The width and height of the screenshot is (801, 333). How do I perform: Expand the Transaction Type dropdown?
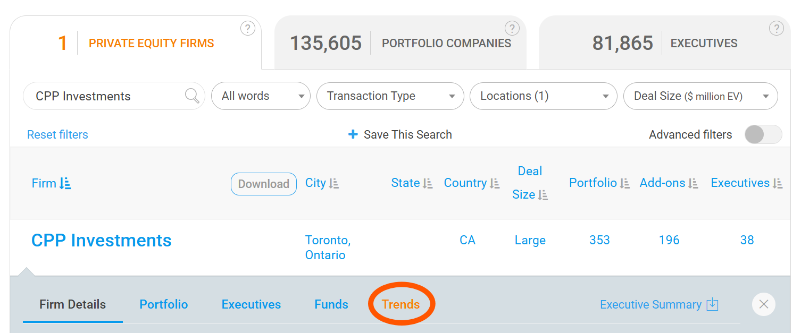coord(391,96)
